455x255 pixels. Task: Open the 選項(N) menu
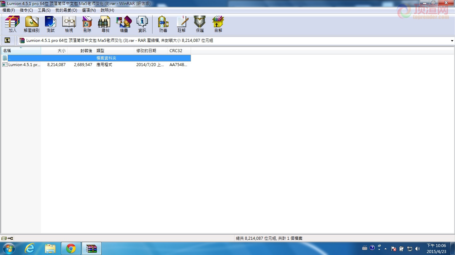pos(89,10)
